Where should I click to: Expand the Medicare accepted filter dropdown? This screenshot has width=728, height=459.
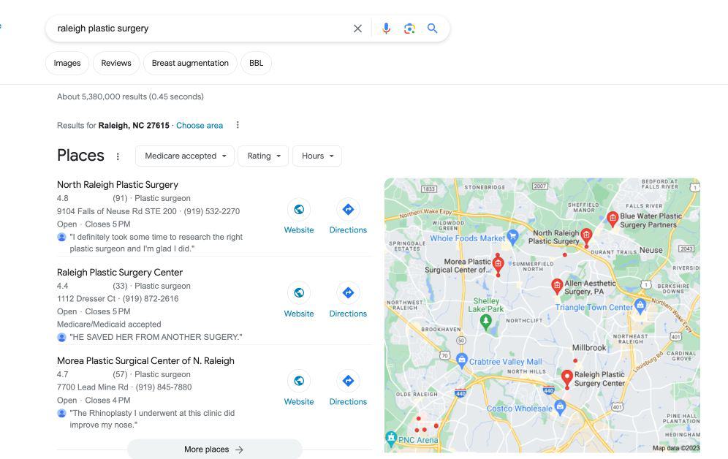pos(185,156)
